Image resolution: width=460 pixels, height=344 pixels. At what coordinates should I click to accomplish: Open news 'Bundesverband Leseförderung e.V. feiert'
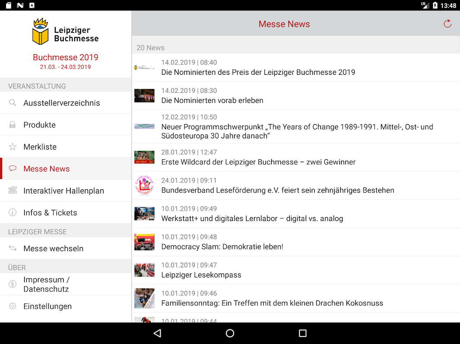pos(296,186)
